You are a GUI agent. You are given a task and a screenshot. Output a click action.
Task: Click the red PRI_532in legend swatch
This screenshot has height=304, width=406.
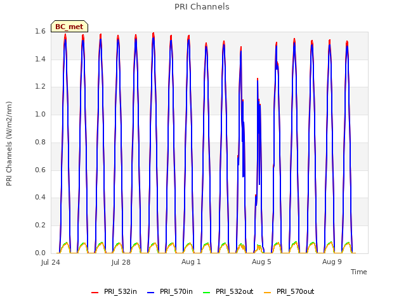(x=95, y=293)
